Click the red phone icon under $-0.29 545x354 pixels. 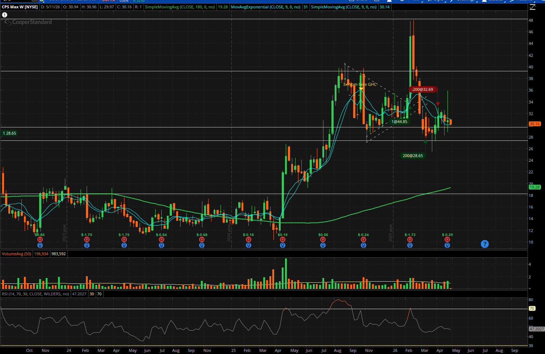coord(447,240)
